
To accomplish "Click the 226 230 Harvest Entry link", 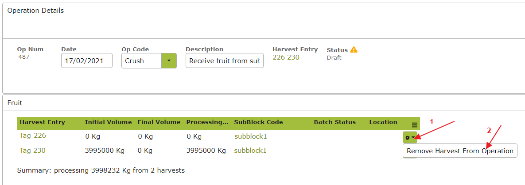I will click(286, 57).
